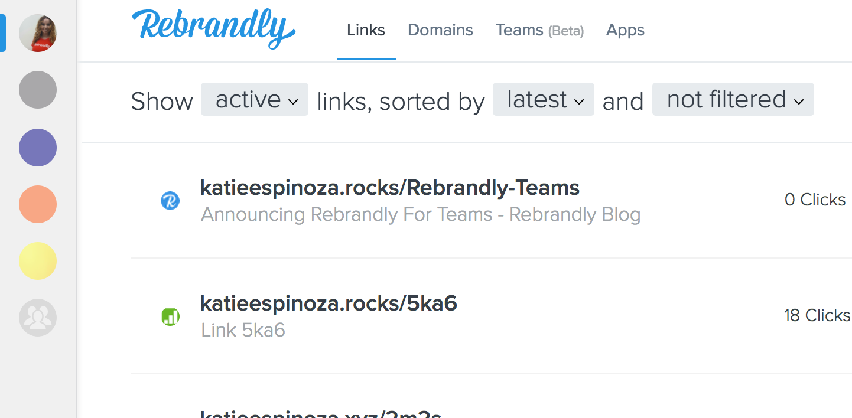Go to the Apps tab
Image resolution: width=852 pixels, height=418 pixels.
coord(625,30)
